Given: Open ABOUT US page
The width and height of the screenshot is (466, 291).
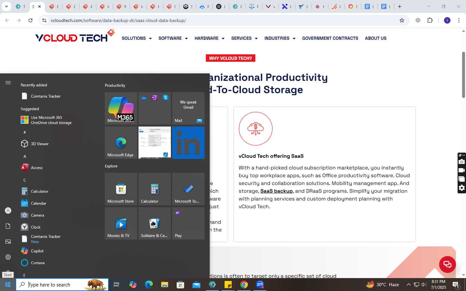Looking at the screenshot, I should tap(376, 38).
